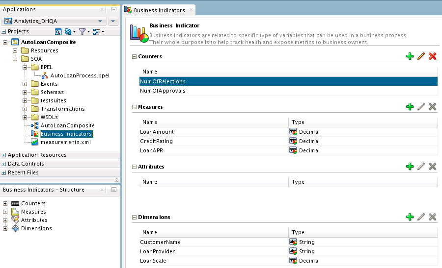Expand the testsuites folder

click(25, 100)
